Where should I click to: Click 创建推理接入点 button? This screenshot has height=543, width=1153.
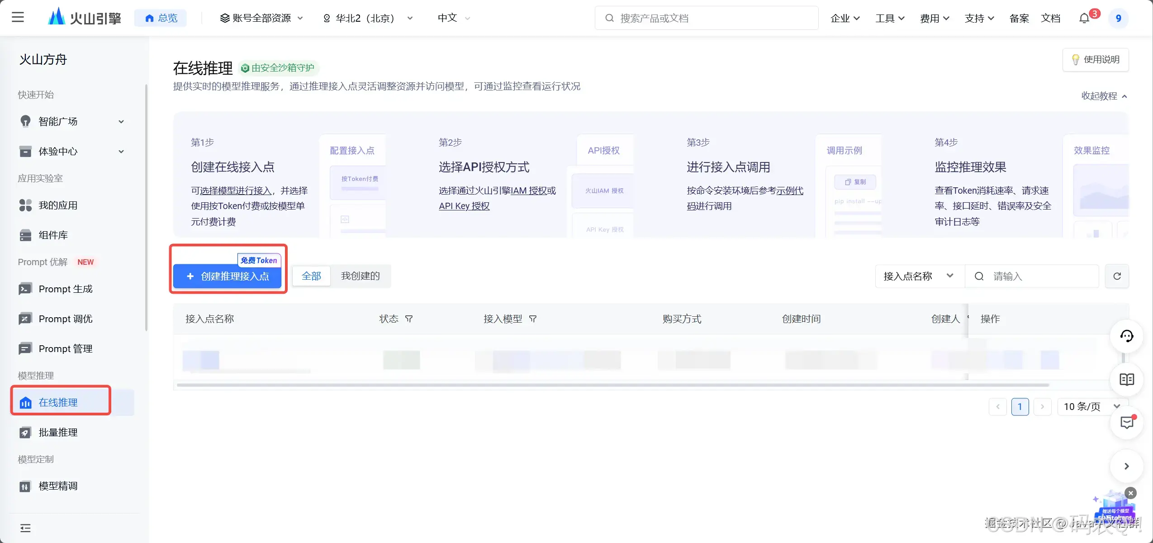[x=228, y=276]
